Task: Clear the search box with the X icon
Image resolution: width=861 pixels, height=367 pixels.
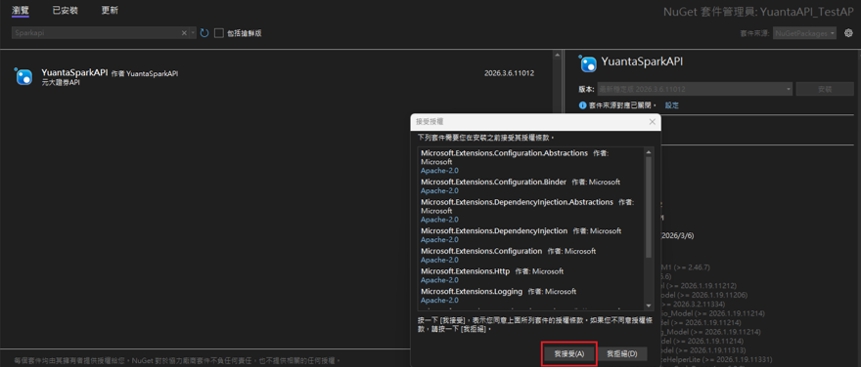Action: (x=185, y=33)
